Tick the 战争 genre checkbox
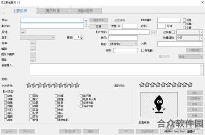Screen dimensions: 205x135 (6, 120)
